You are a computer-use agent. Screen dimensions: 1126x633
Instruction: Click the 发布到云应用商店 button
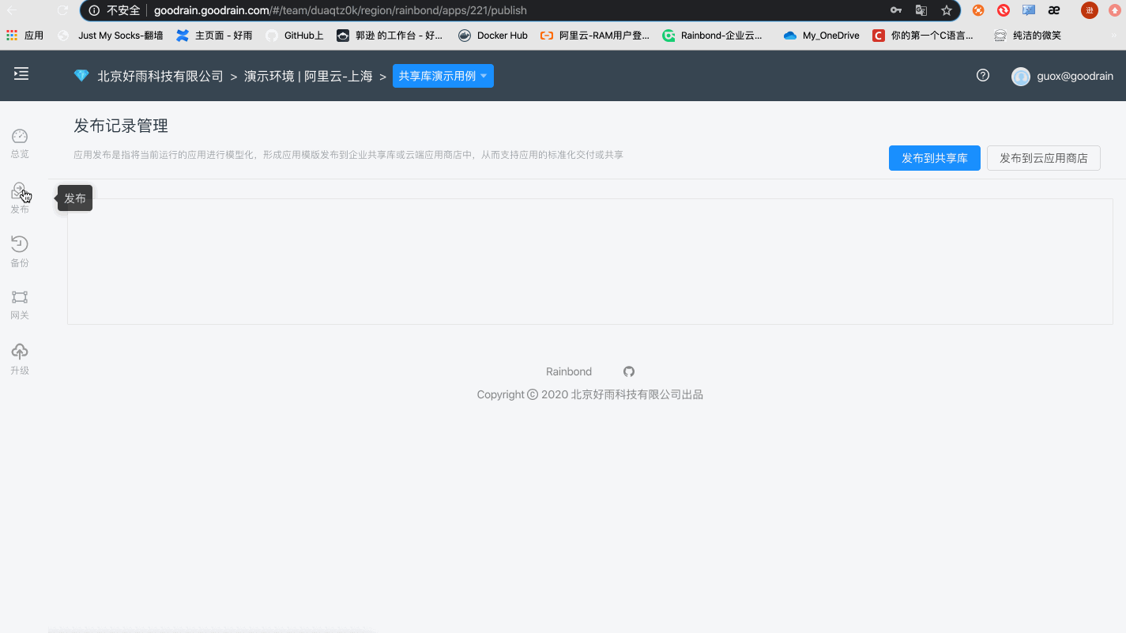click(1044, 158)
